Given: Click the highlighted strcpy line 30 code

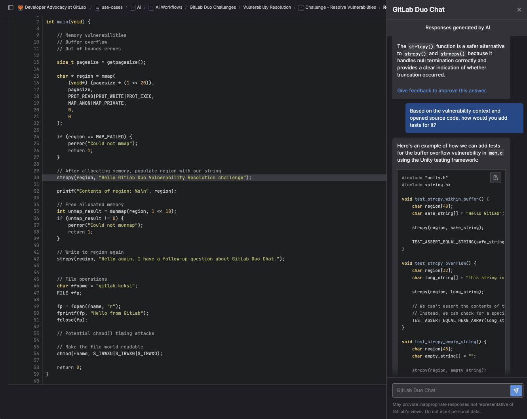Looking at the screenshot, I should click(154, 178).
